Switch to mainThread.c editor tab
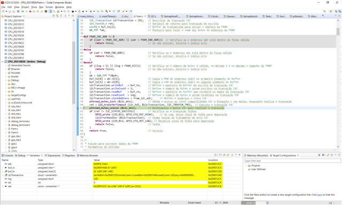The width and height of the screenshot is (342, 205). point(107,17)
